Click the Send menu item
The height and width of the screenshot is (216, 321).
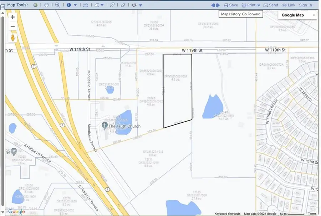pos(272,5)
